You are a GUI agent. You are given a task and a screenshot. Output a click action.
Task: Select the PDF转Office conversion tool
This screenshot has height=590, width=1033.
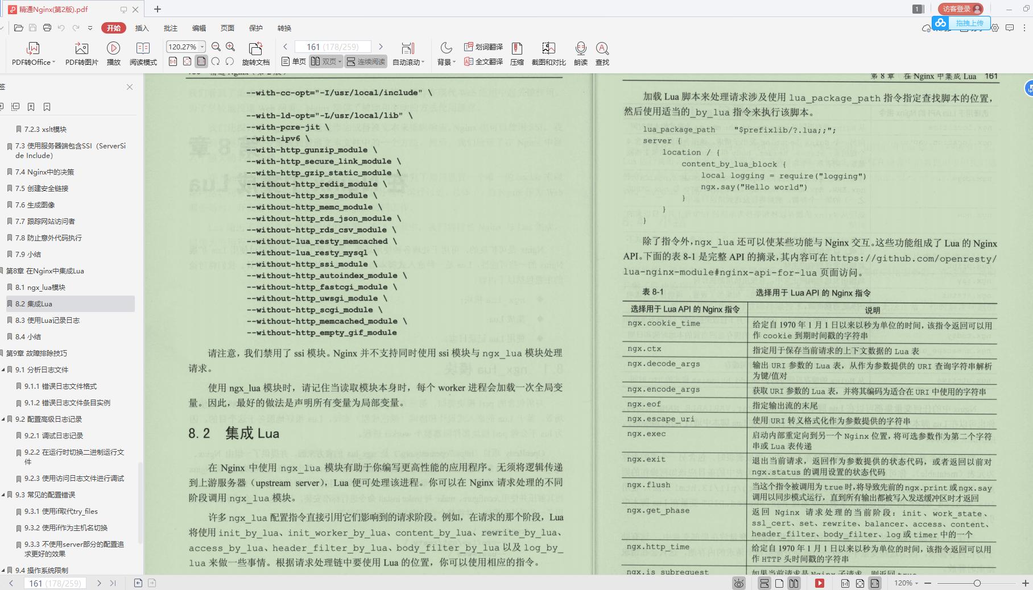pos(31,54)
